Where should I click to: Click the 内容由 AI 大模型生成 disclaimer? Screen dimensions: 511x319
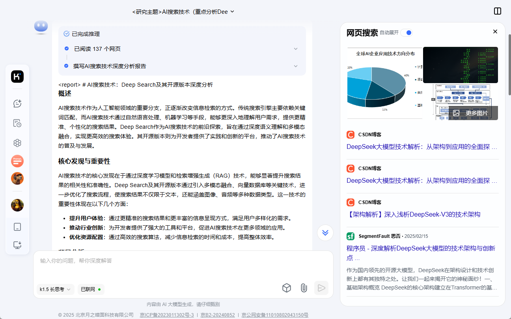click(x=183, y=304)
